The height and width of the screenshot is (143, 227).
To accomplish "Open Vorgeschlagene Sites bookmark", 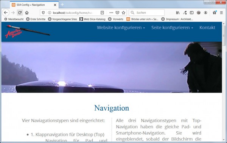I will point(62,19).
